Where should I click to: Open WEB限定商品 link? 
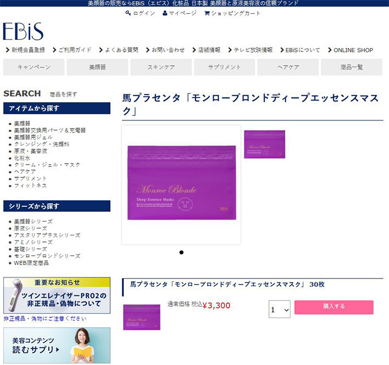pos(31,263)
